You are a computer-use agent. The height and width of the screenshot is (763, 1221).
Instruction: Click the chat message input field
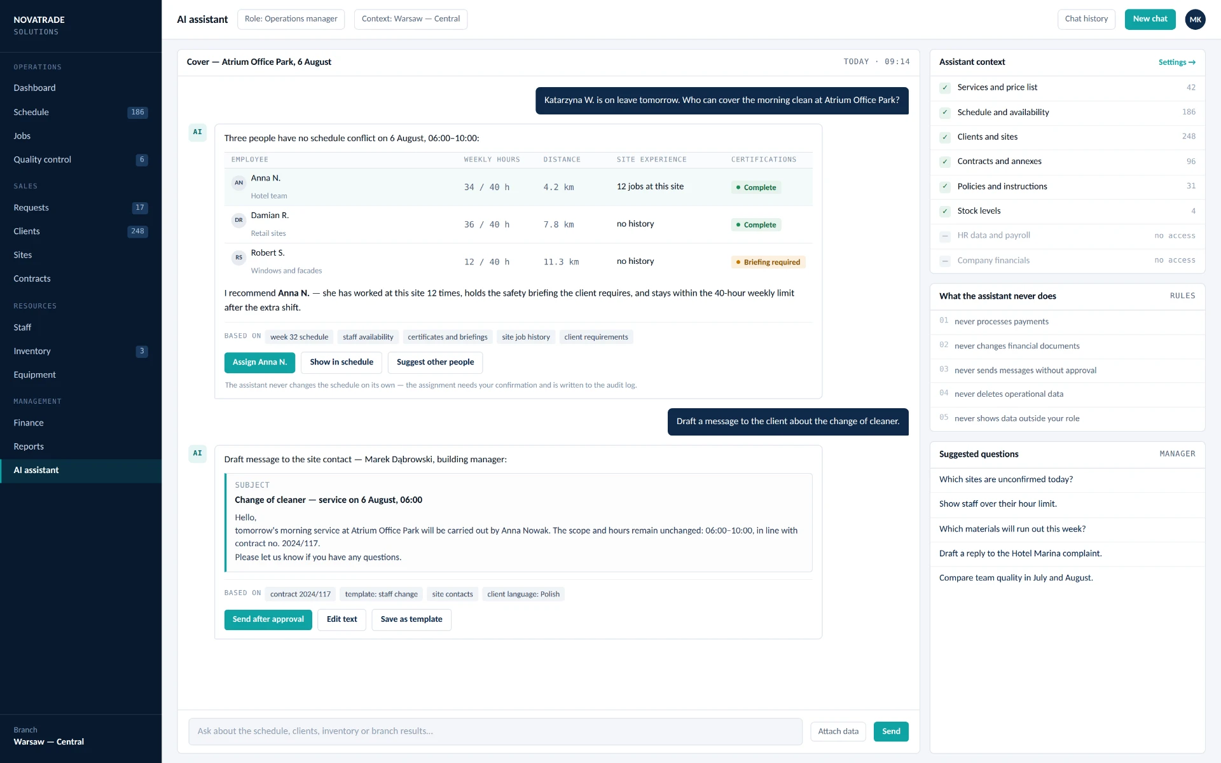[495, 732]
